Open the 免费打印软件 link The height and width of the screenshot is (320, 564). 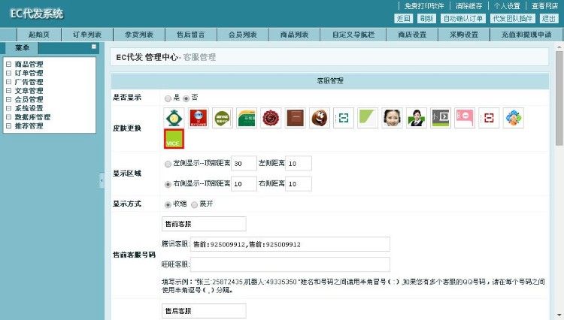pos(424,6)
